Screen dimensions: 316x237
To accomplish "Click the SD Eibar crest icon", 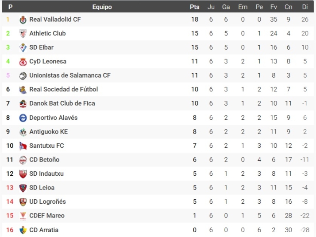I will point(23,47).
